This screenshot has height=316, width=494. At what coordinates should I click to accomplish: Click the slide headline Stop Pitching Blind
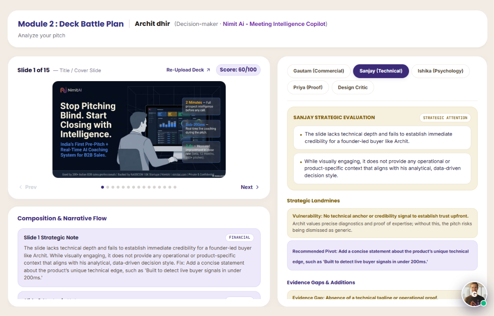[x=88, y=120]
